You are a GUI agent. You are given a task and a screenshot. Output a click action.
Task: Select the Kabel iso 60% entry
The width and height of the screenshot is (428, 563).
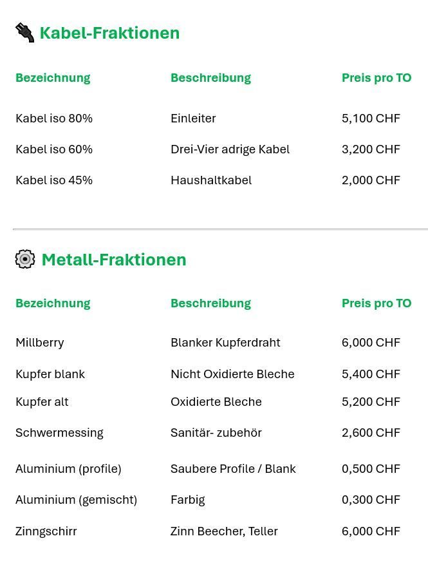pos(54,149)
